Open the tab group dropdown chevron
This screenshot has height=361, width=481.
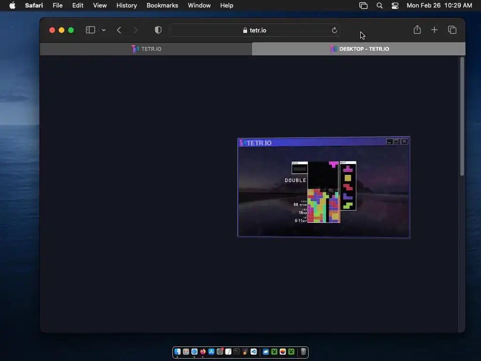[104, 30]
